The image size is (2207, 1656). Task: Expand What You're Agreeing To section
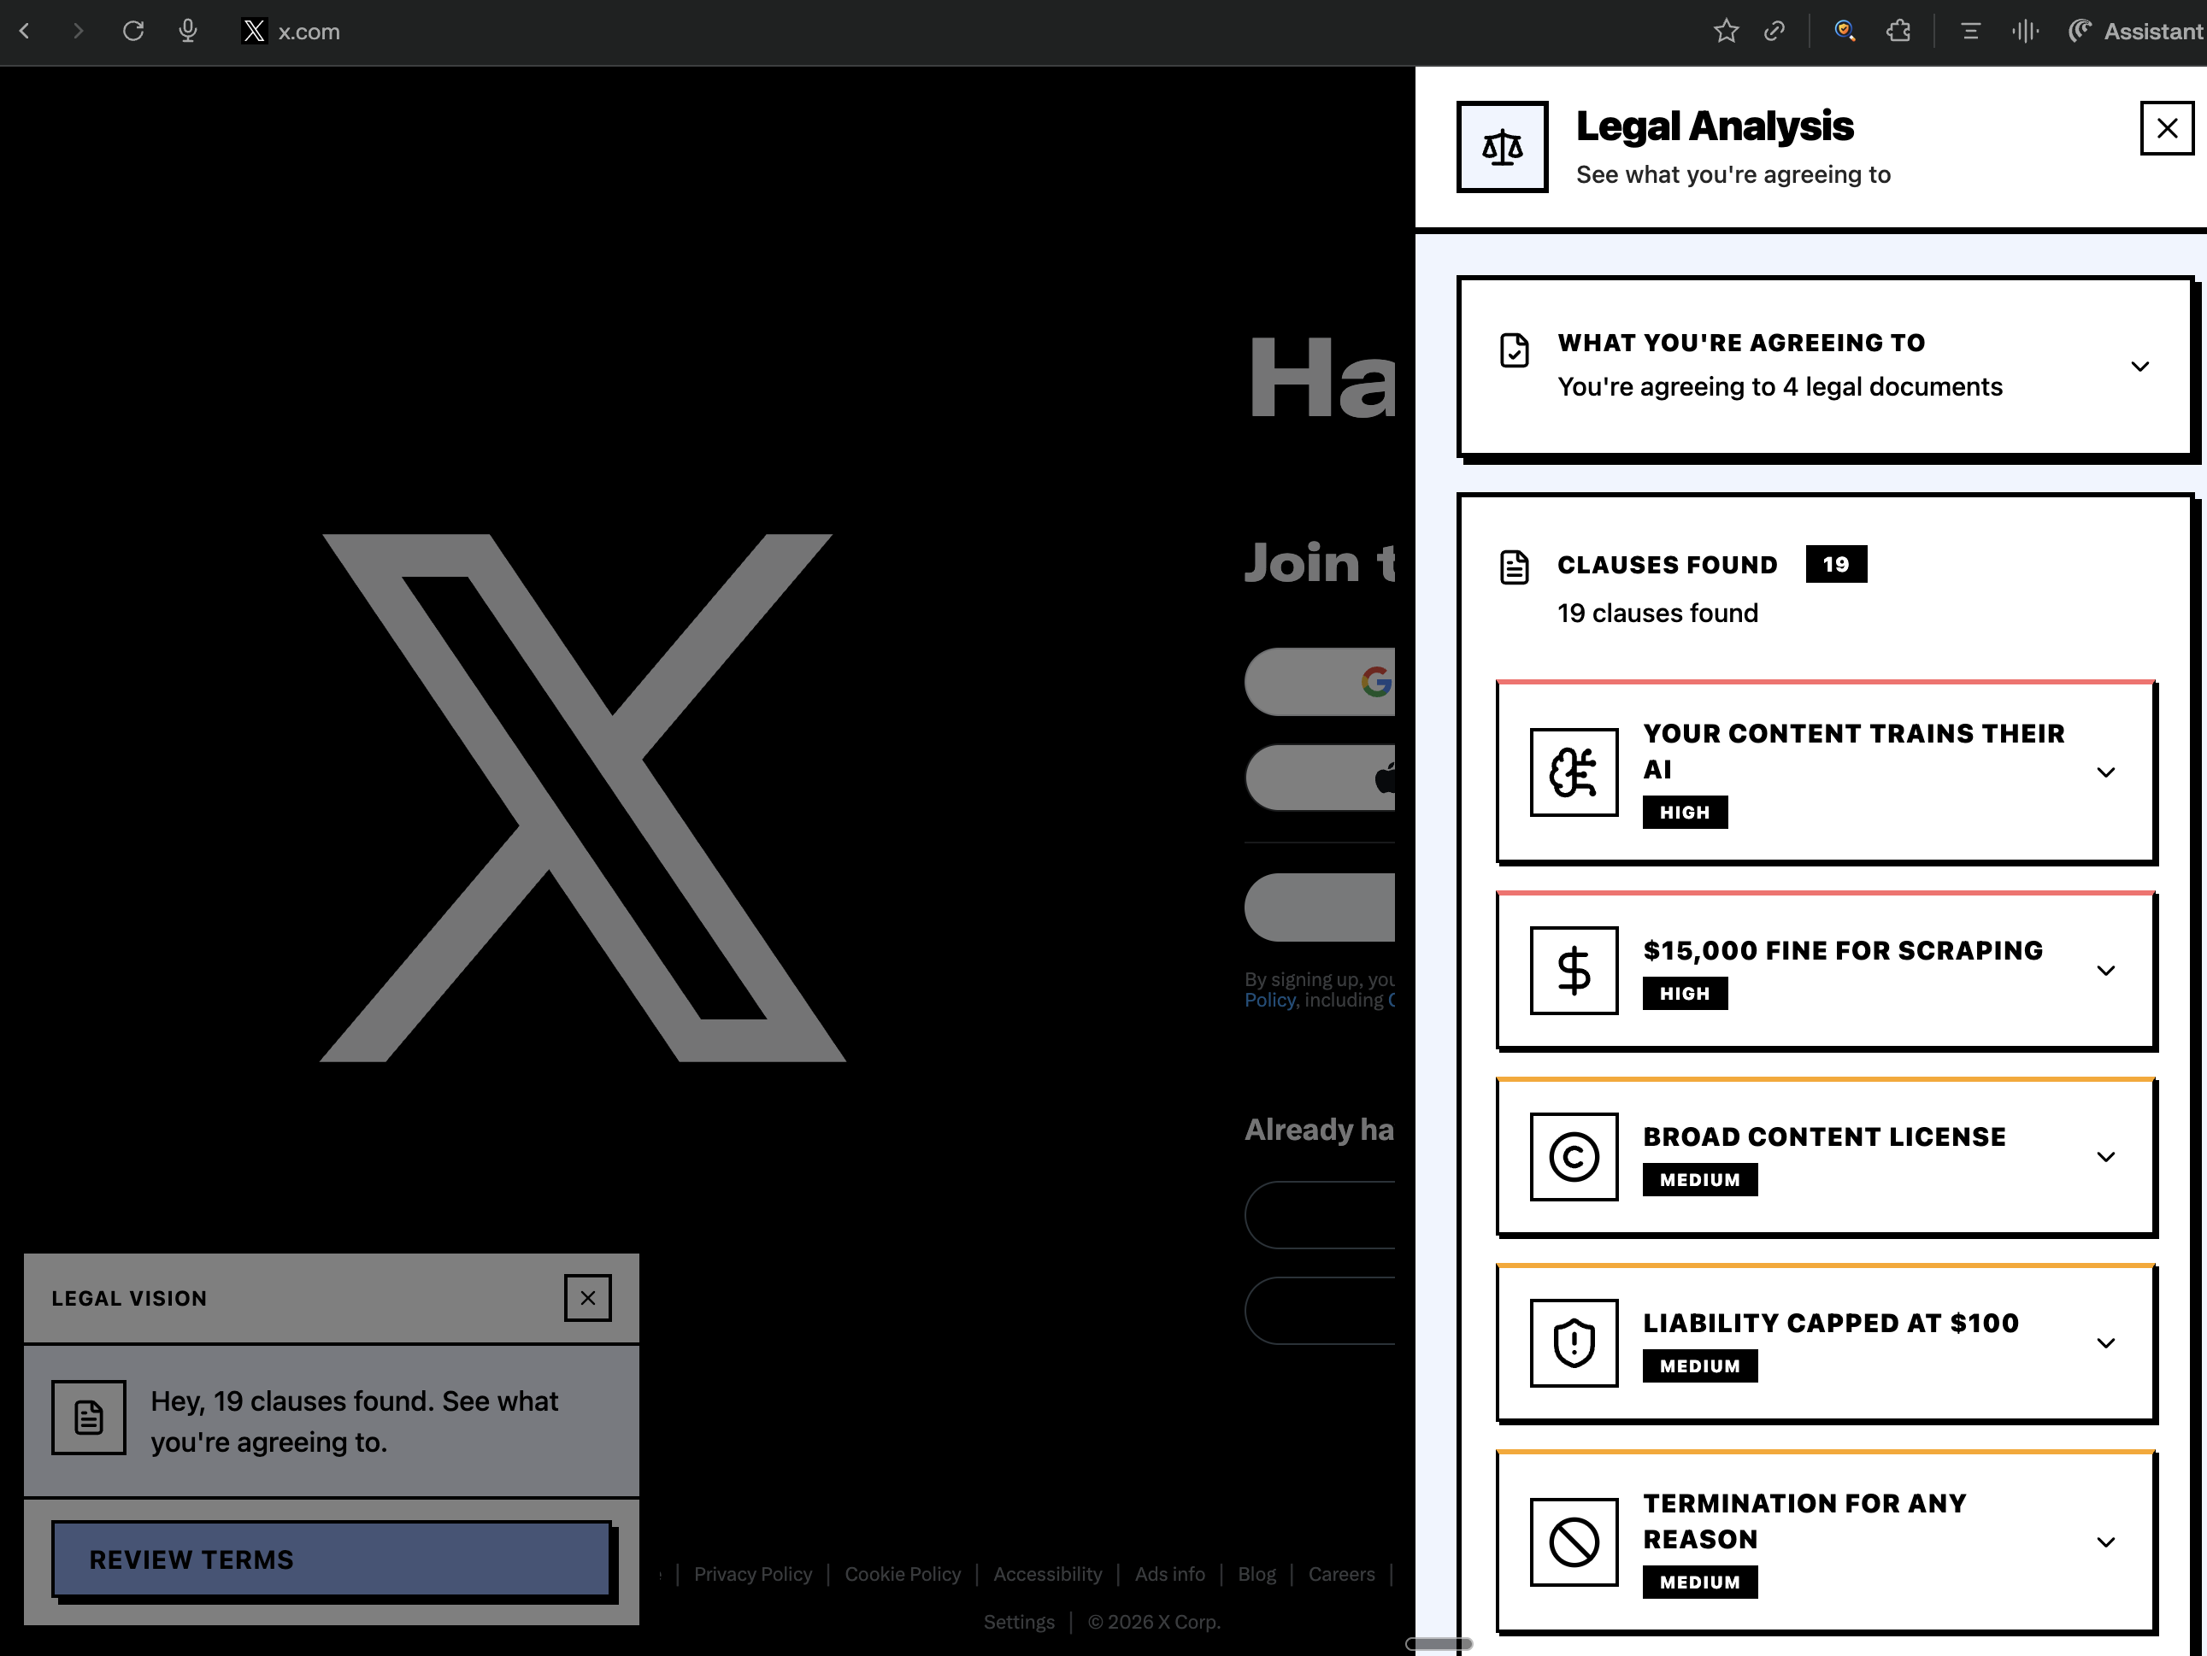(x=2139, y=366)
